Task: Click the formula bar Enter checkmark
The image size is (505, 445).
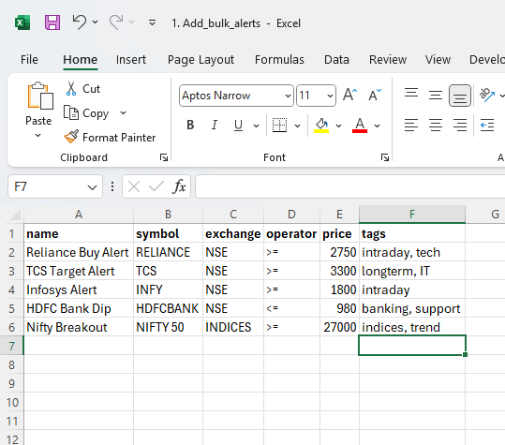Action: click(156, 186)
